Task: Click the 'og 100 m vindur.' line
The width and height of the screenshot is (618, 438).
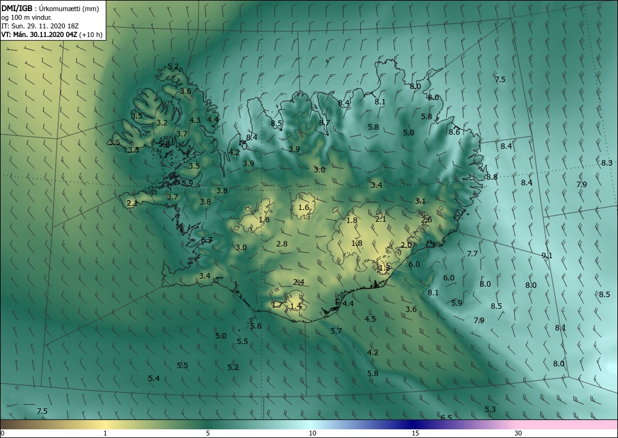Action: pyautogui.click(x=27, y=17)
